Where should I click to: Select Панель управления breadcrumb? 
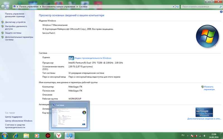point(29,6)
